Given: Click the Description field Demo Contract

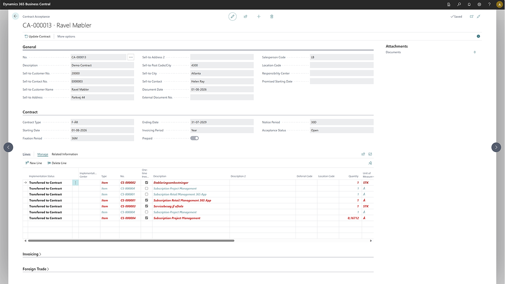Looking at the screenshot, I should click(x=102, y=65).
